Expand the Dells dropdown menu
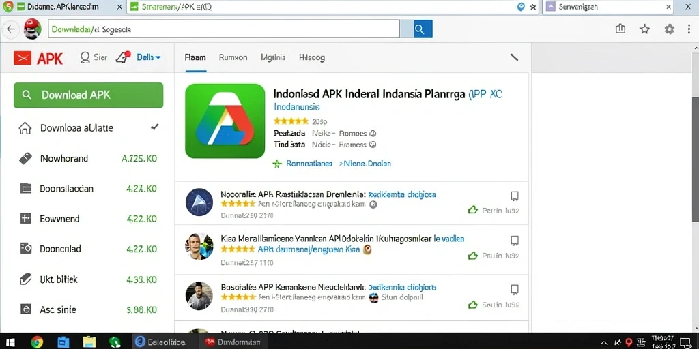The height and width of the screenshot is (349, 699). [x=149, y=57]
